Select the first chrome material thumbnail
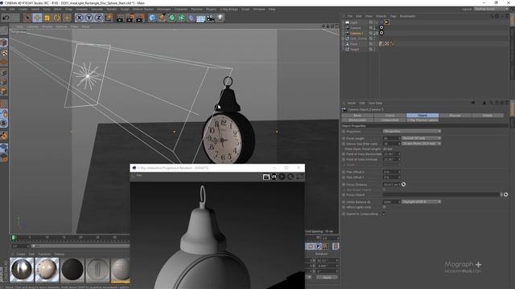 click(x=22, y=270)
